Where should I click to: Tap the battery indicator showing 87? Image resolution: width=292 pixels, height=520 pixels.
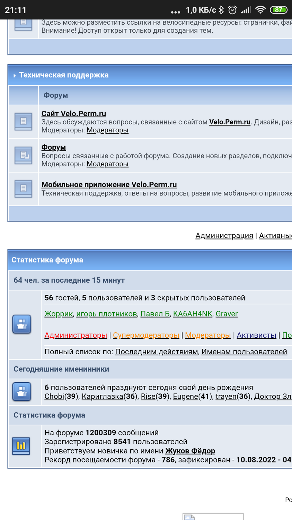tap(278, 10)
